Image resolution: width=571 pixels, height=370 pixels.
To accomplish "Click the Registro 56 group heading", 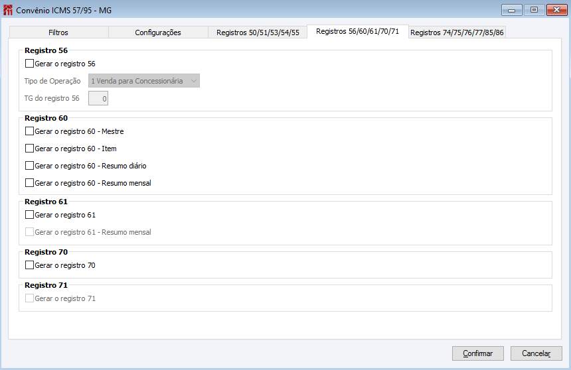I will pos(46,50).
